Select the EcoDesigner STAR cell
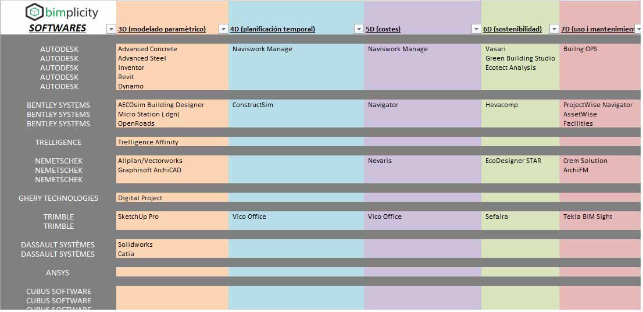 point(513,161)
